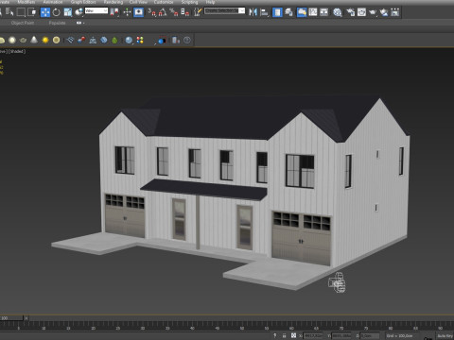Click the blue globe flyout icon
This screenshot has width=454, height=340.
coord(129,40)
